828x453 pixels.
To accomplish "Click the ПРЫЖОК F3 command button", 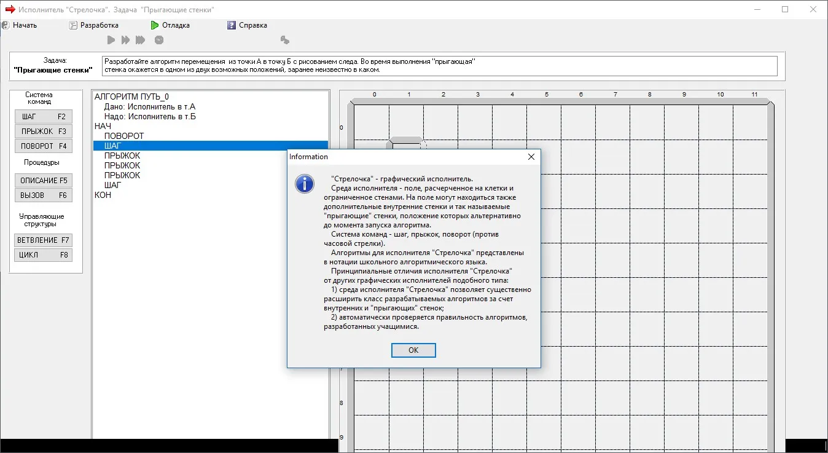I will point(43,132).
